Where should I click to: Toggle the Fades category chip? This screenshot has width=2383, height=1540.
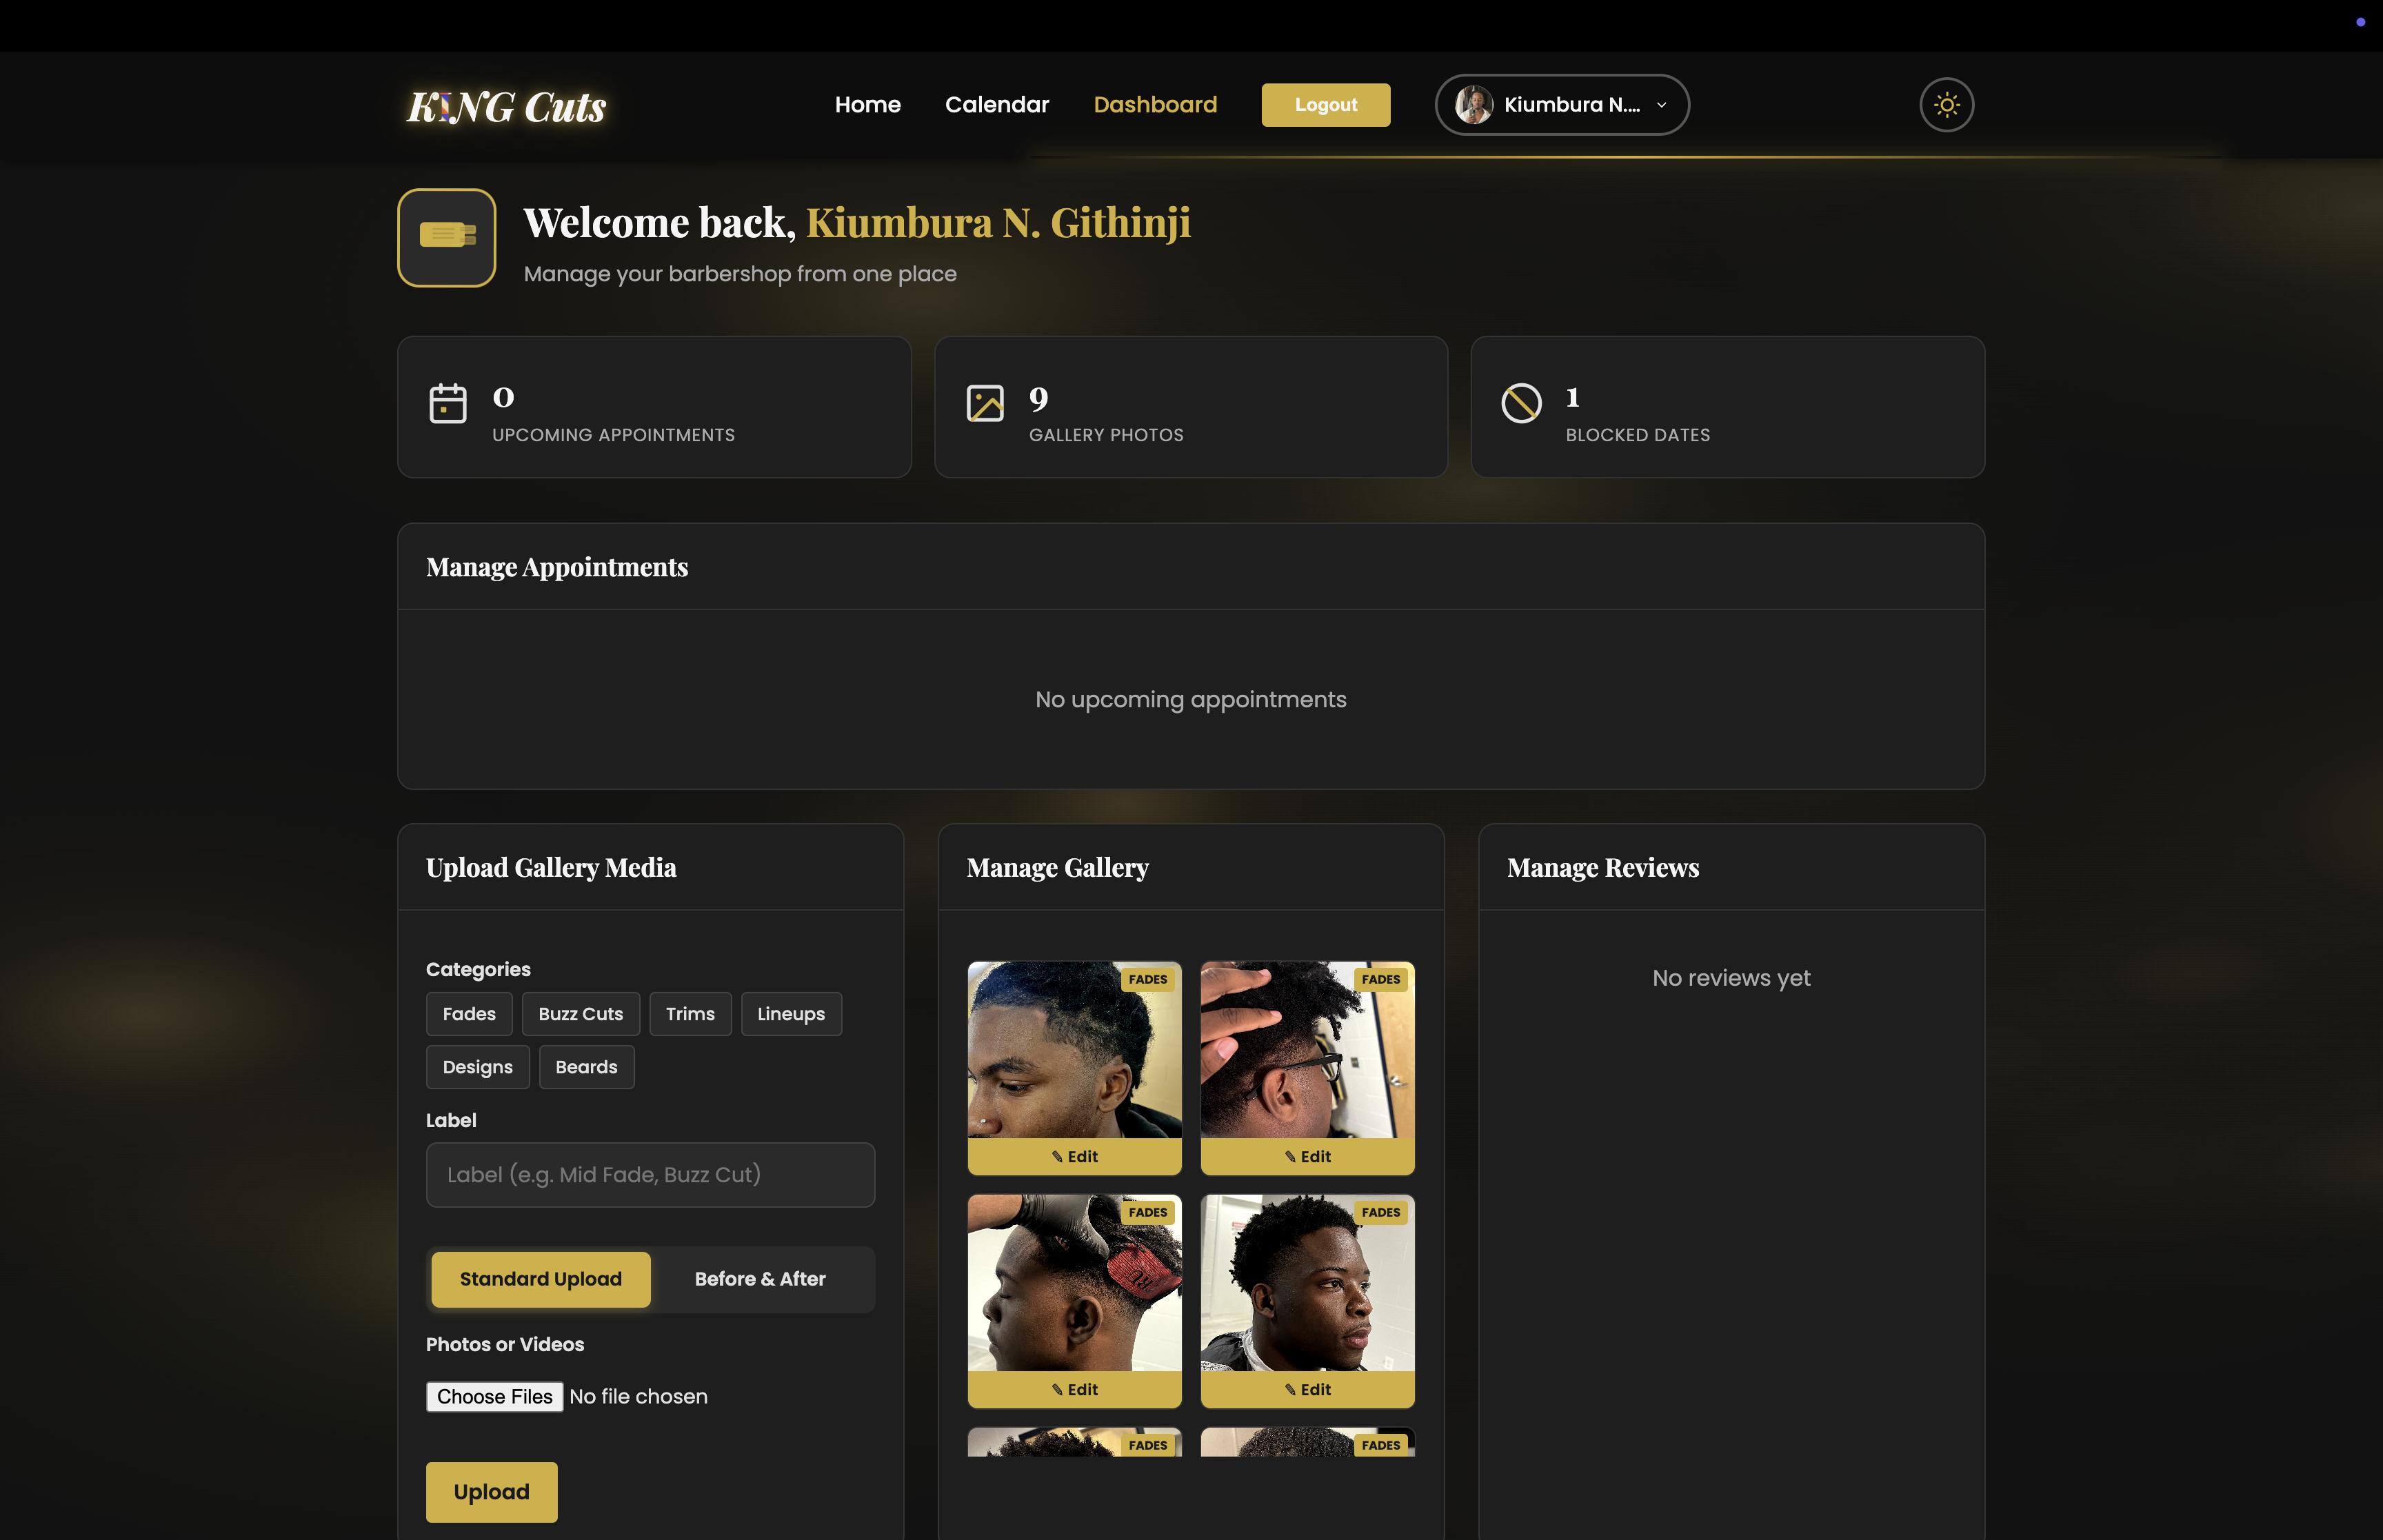tap(468, 1013)
